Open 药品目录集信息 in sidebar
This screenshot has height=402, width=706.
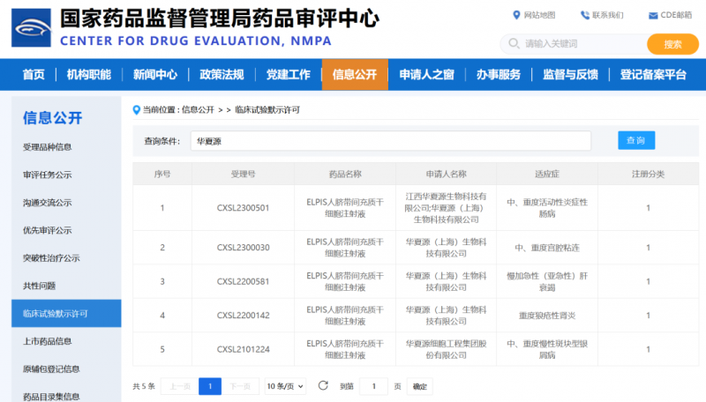[x=51, y=397]
